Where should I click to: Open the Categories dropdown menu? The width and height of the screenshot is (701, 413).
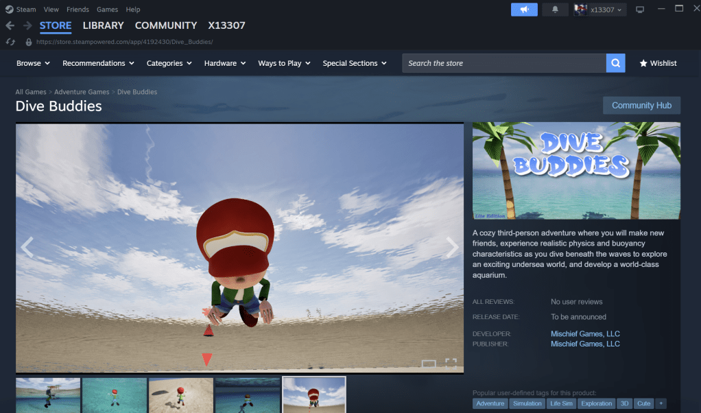point(169,63)
